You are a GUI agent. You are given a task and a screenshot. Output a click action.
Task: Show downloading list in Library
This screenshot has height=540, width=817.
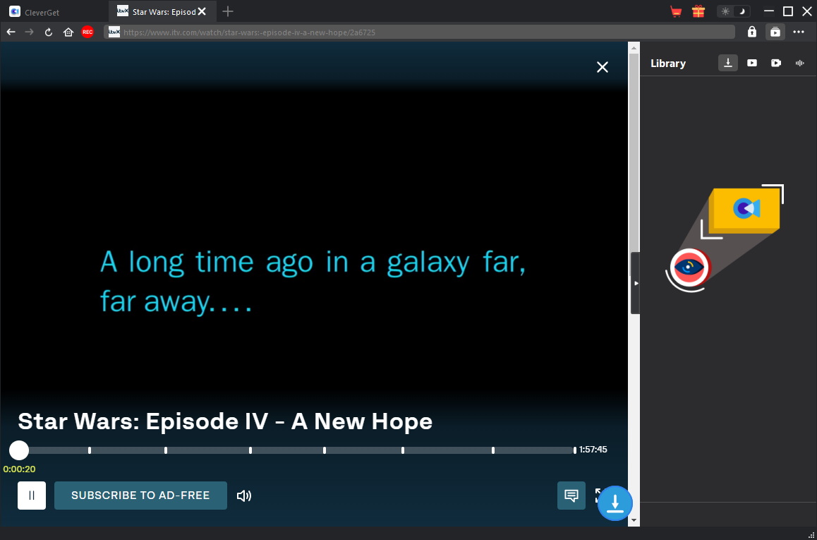coord(728,63)
